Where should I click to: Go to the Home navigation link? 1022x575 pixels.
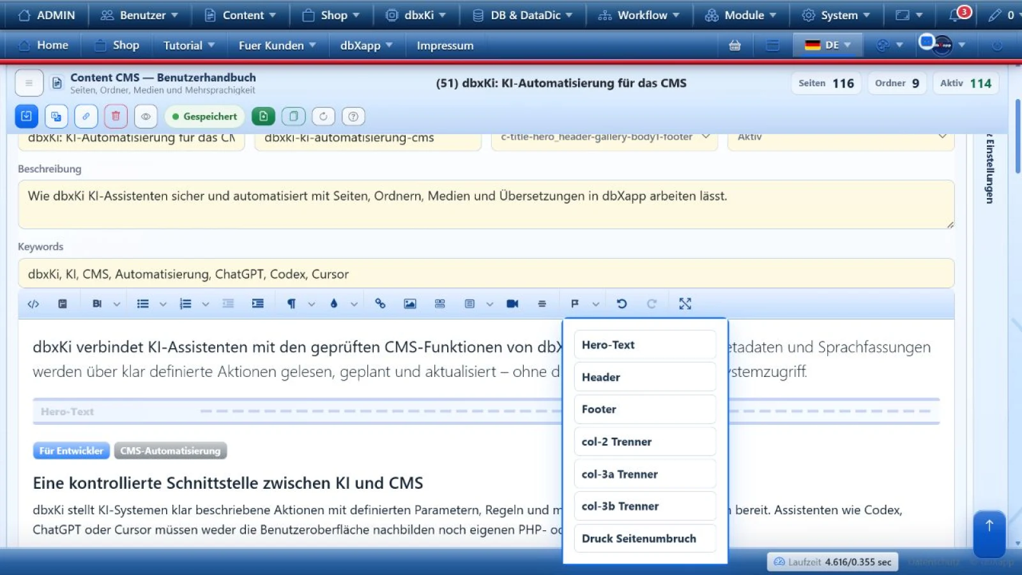click(44, 45)
